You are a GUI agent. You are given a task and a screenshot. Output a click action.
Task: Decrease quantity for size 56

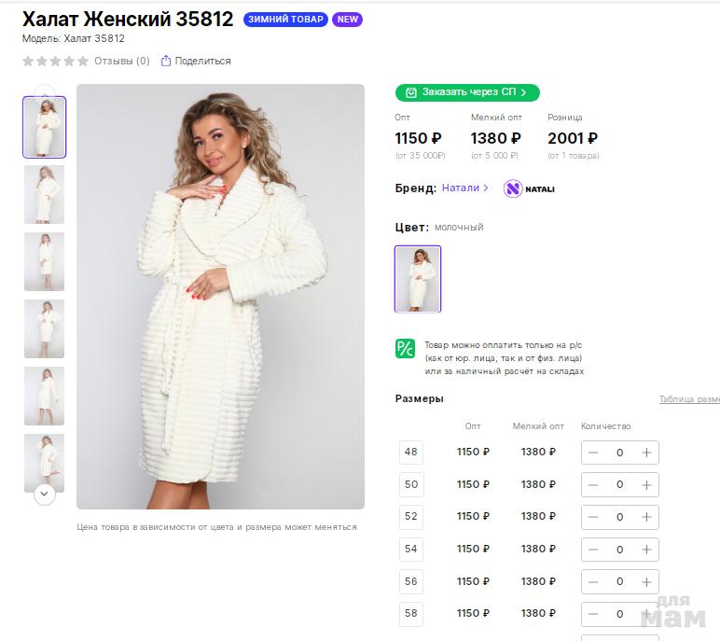click(593, 582)
